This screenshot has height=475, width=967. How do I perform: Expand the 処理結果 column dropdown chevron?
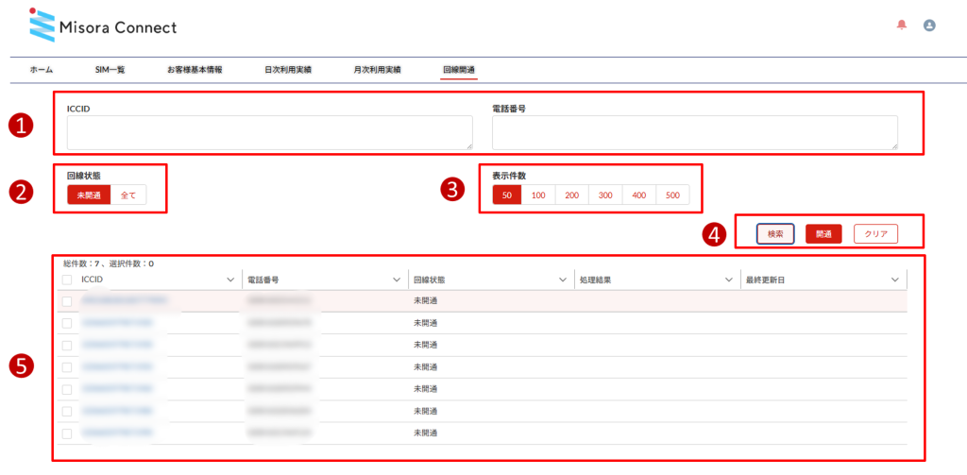pos(729,280)
